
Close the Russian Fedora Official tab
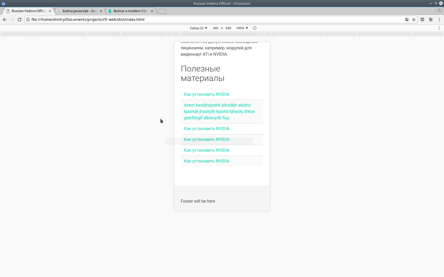(x=50, y=11)
